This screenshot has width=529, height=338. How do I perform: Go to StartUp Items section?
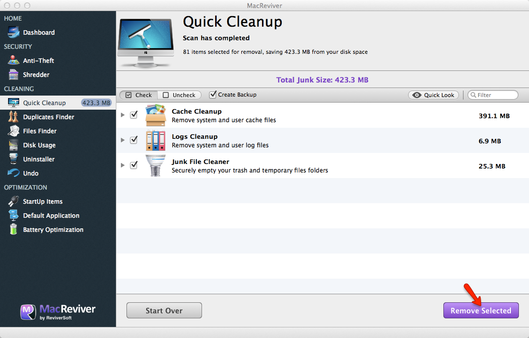[x=42, y=202]
